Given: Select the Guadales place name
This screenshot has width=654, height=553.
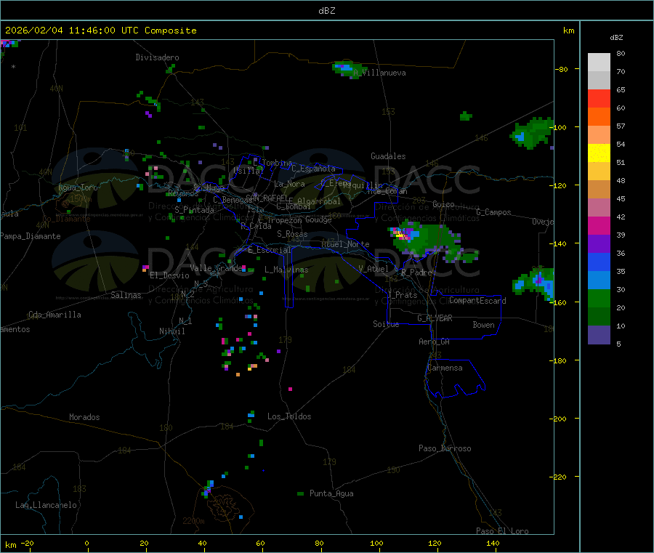Looking at the screenshot, I should point(388,156).
